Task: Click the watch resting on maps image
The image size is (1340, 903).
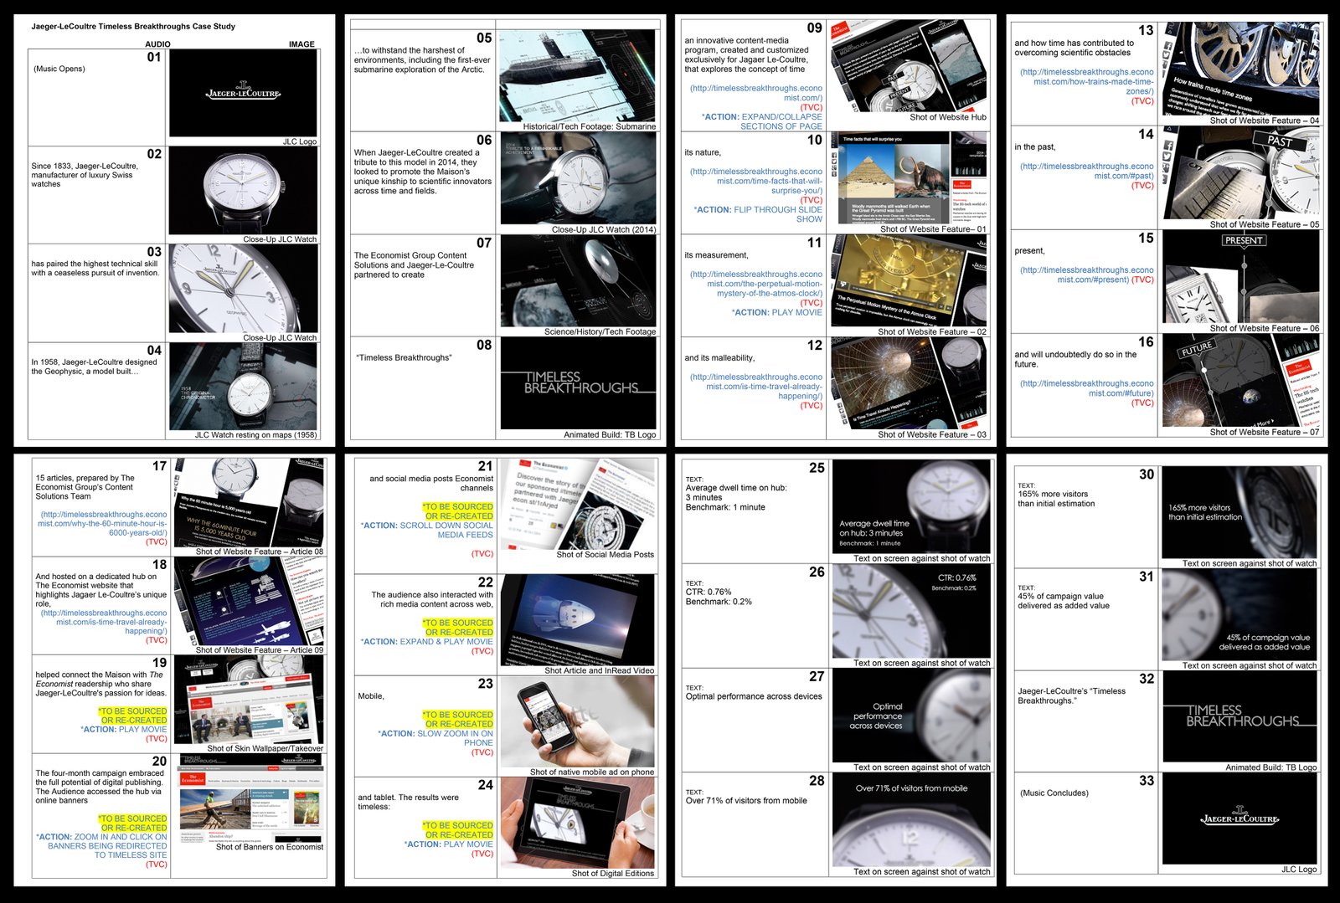Action: [243, 386]
